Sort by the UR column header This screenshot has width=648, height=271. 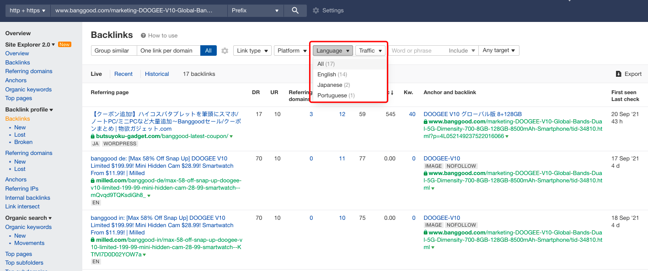[x=274, y=92]
